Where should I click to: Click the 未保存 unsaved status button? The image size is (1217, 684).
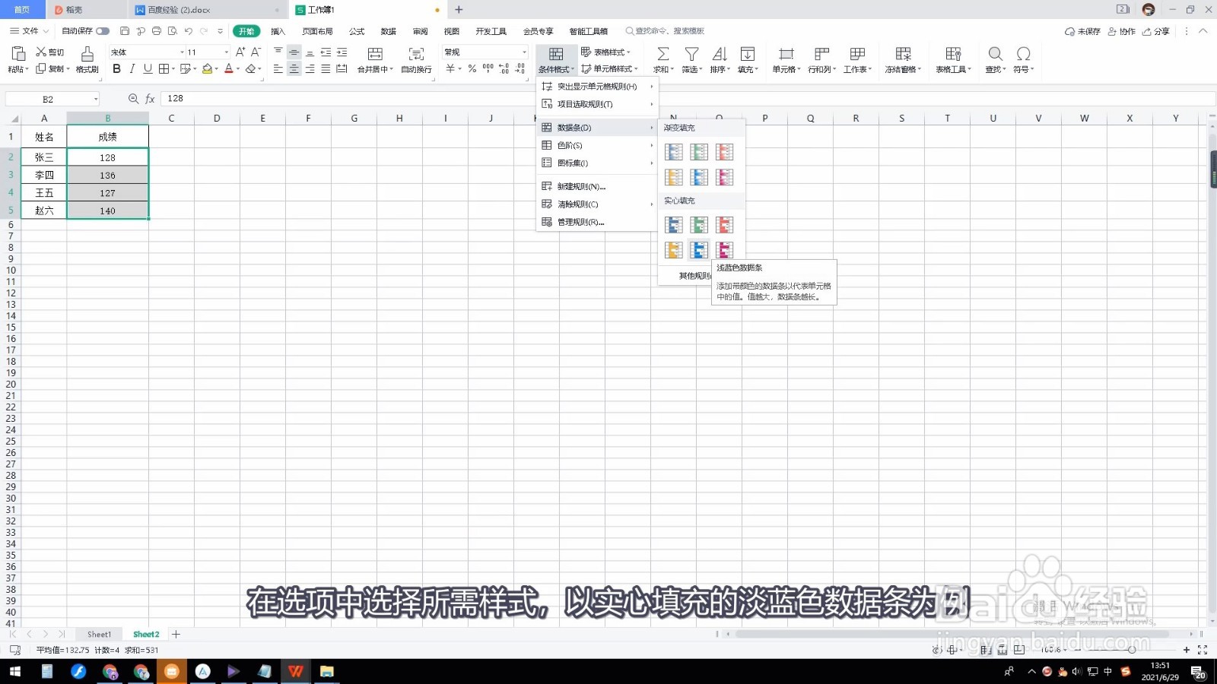point(1083,31)
